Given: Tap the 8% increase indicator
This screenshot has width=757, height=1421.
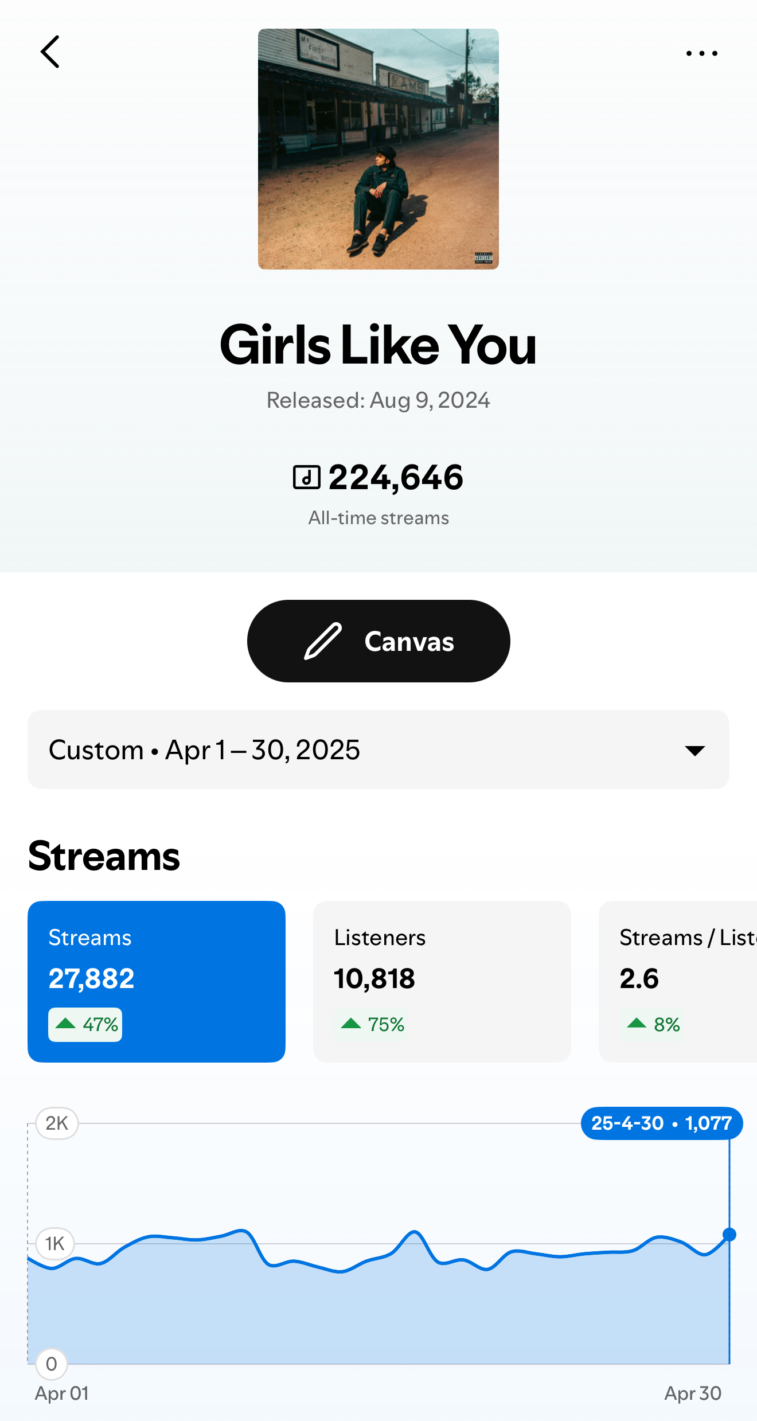Looking at the screenshot, I should [653, 1025].
